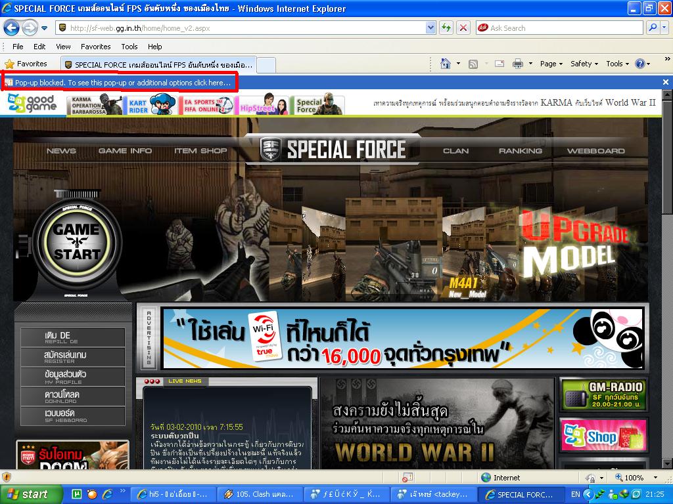Screen dimensions: 673x504
Task: Click the EN language indicator
Action: point(575,494)
